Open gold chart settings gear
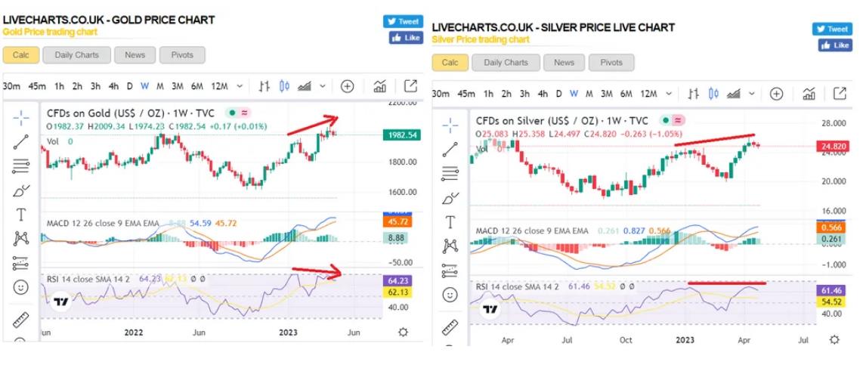The width and height of the screenshot is (863, 365). [x=403, y=332]
